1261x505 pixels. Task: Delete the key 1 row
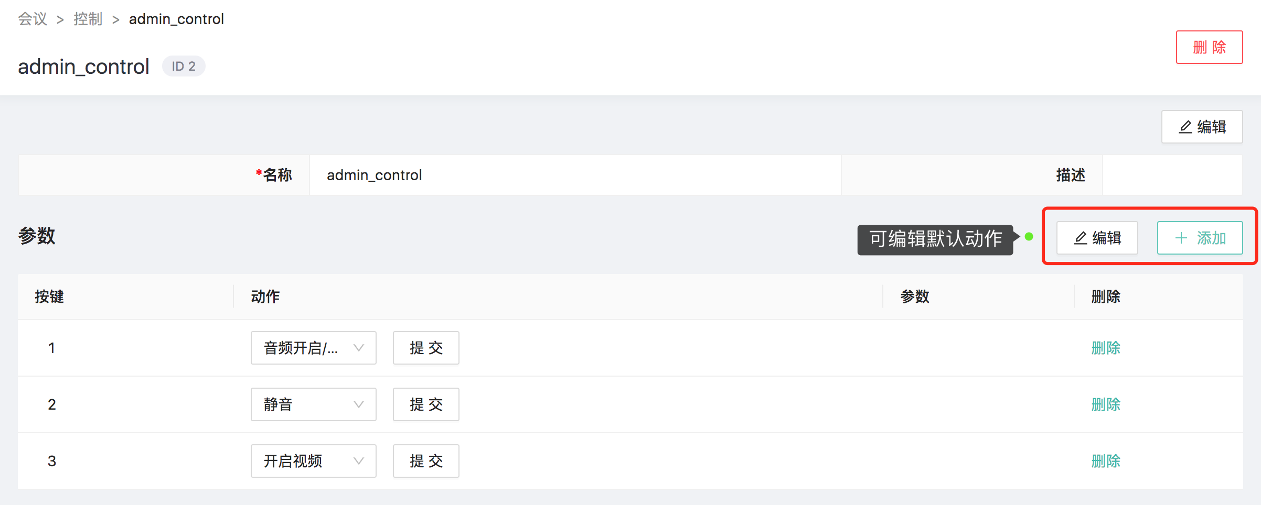point(1106,348)
